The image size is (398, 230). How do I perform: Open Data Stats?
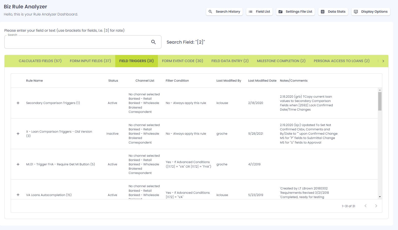333,12
